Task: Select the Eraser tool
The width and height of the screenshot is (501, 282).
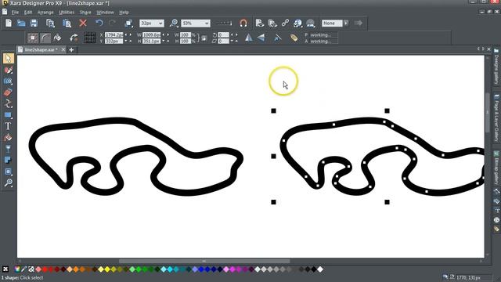Action: [x=8, y=92]
